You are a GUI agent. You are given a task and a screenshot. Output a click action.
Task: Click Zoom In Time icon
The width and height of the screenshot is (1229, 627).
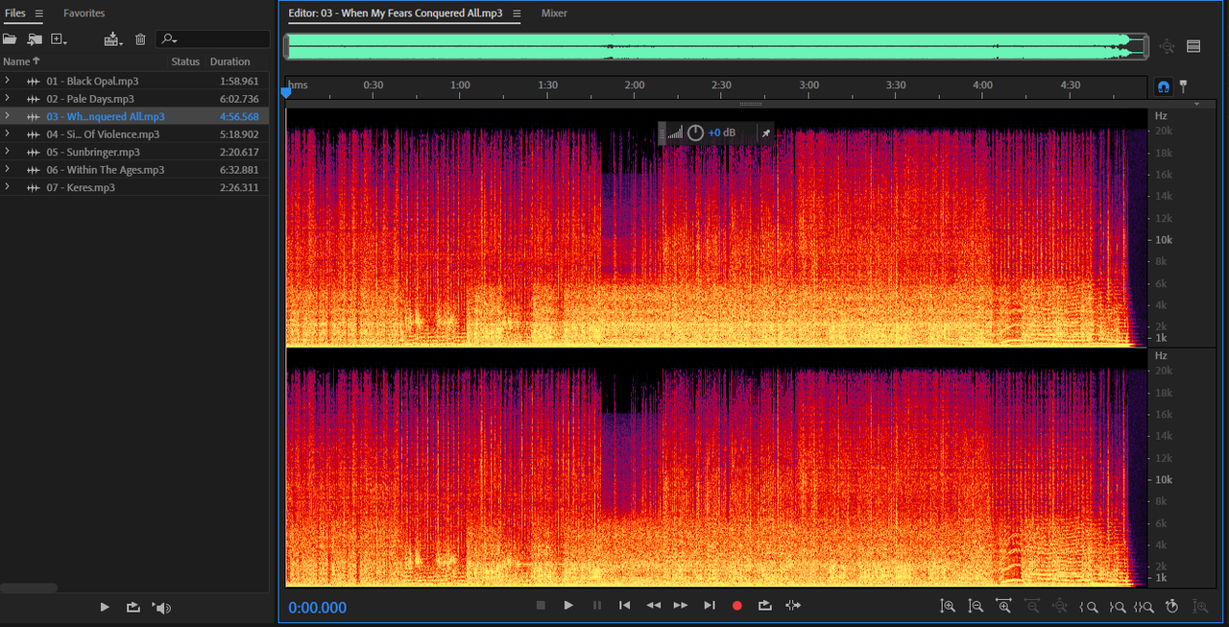click(1003, 606)
